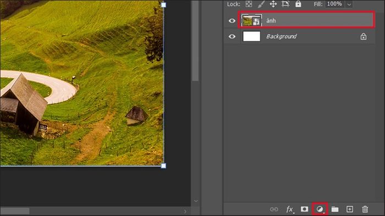
Task: Hide the Background layer
Action: coord(232,36)
